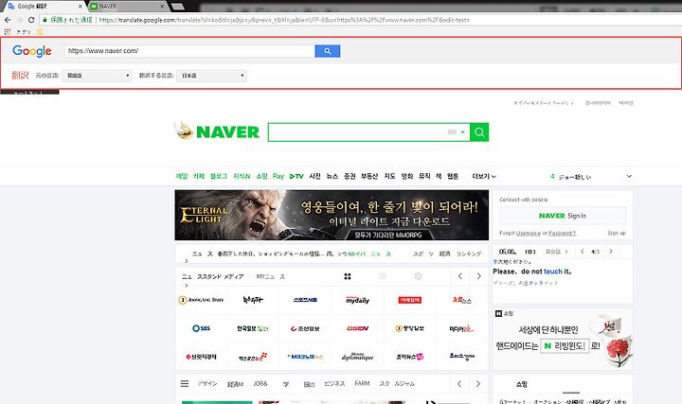
Task: Show previous phrase card with left arrow
Action: coord(583,251)
